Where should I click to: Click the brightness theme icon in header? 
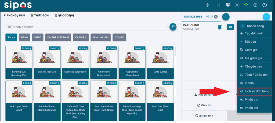pos(207,5)
